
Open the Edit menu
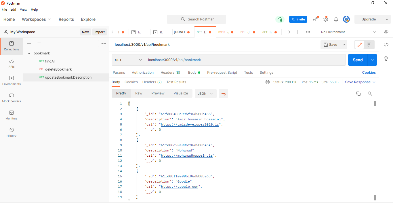[13, 10]
